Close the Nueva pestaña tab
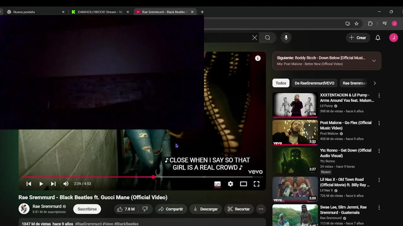Image resolution: width=403 pixels, height=226 pixels. click(63, 12)
